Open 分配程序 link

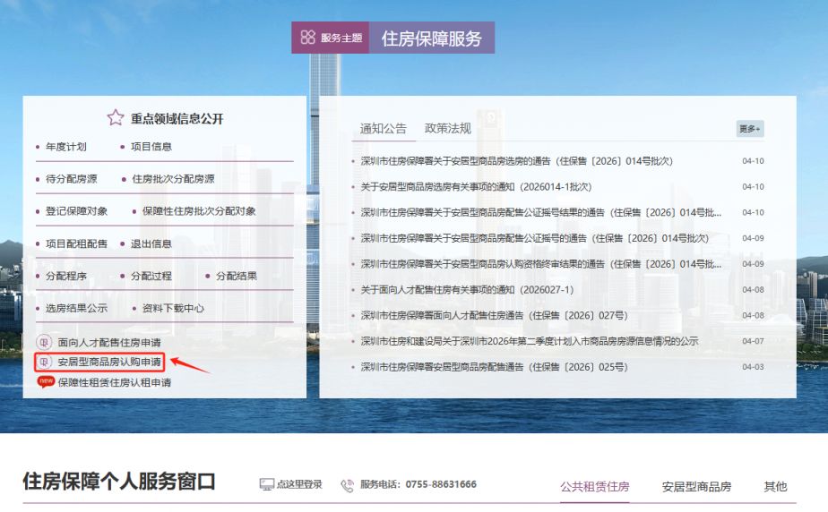[66, 276]
